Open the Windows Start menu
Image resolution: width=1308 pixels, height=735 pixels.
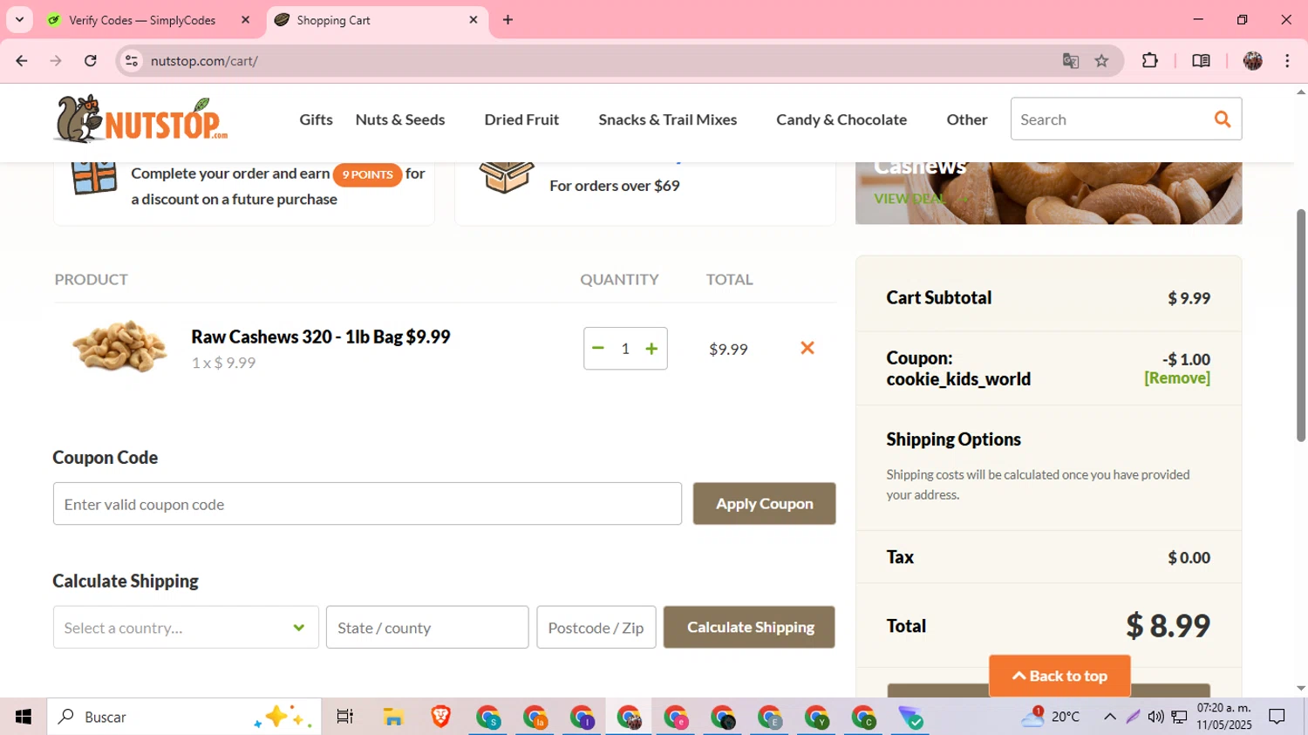click(x=24, y=717)
